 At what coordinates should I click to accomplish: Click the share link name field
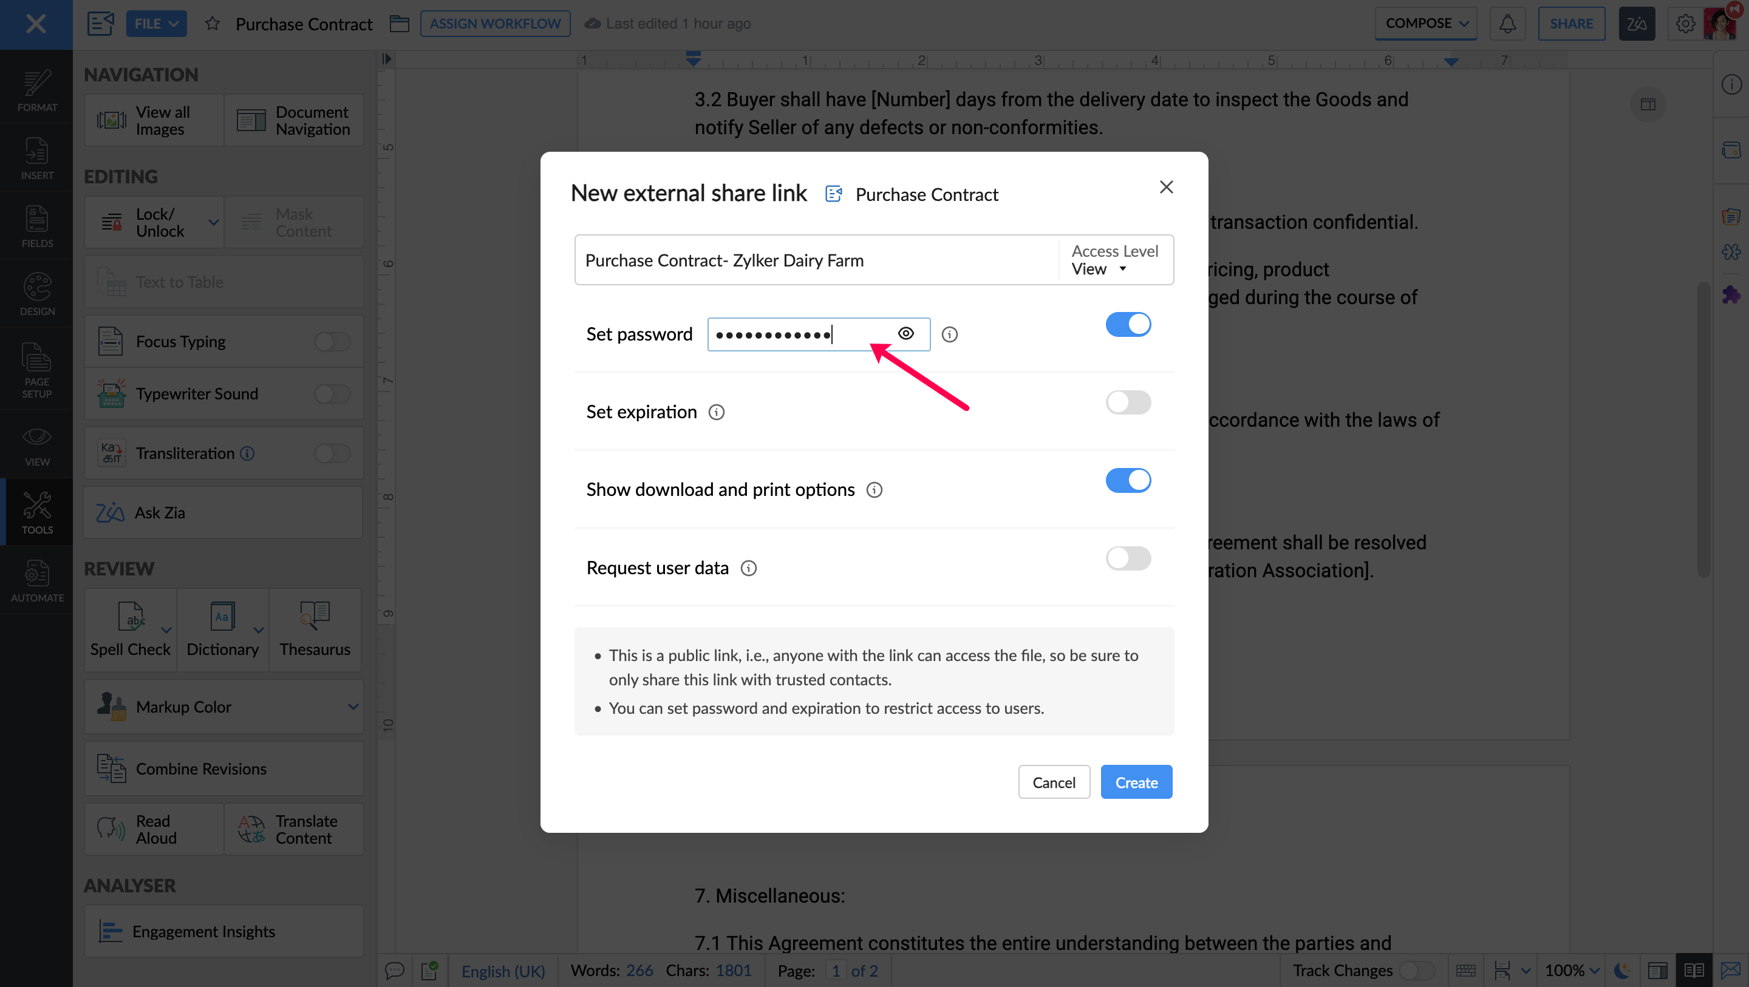pyautogui.click(x=815, y=260)
